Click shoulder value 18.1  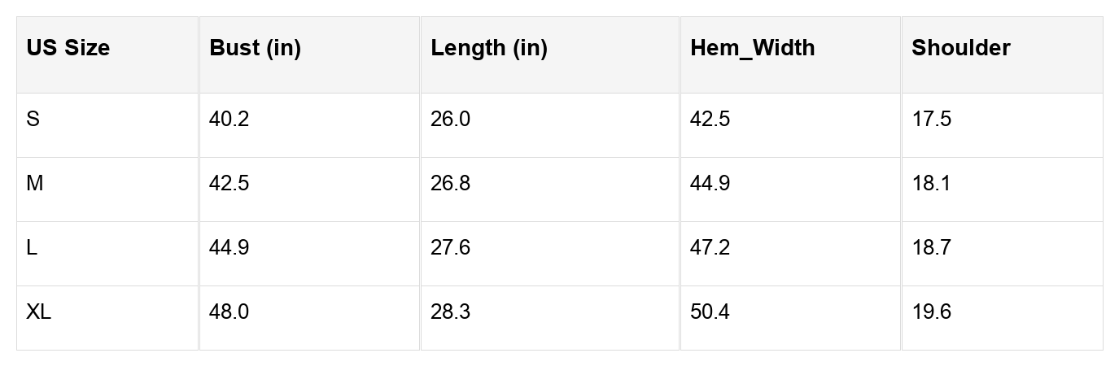(x=931, y=184)
